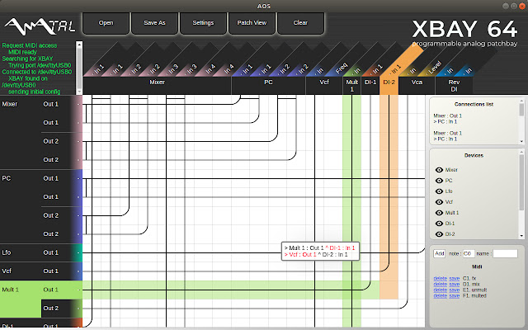Screen dimensions: 528x330
Task: Click the Open button
Action: point(106,23)
